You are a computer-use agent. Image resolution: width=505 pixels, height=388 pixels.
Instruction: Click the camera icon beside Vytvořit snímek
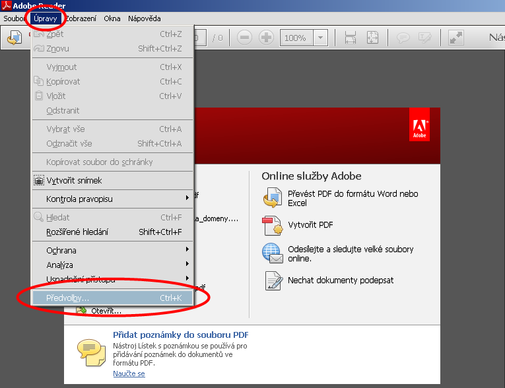pos(39,180)
